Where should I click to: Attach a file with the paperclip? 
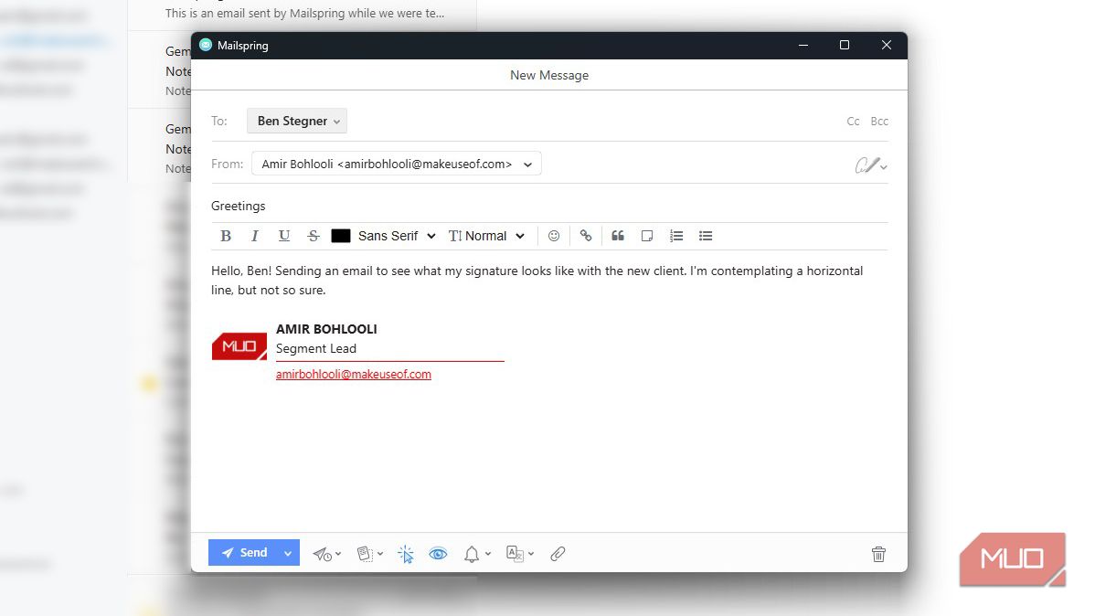click(x=558, y=554)
